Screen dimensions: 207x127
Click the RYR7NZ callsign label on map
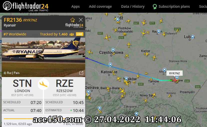[174, 73]
